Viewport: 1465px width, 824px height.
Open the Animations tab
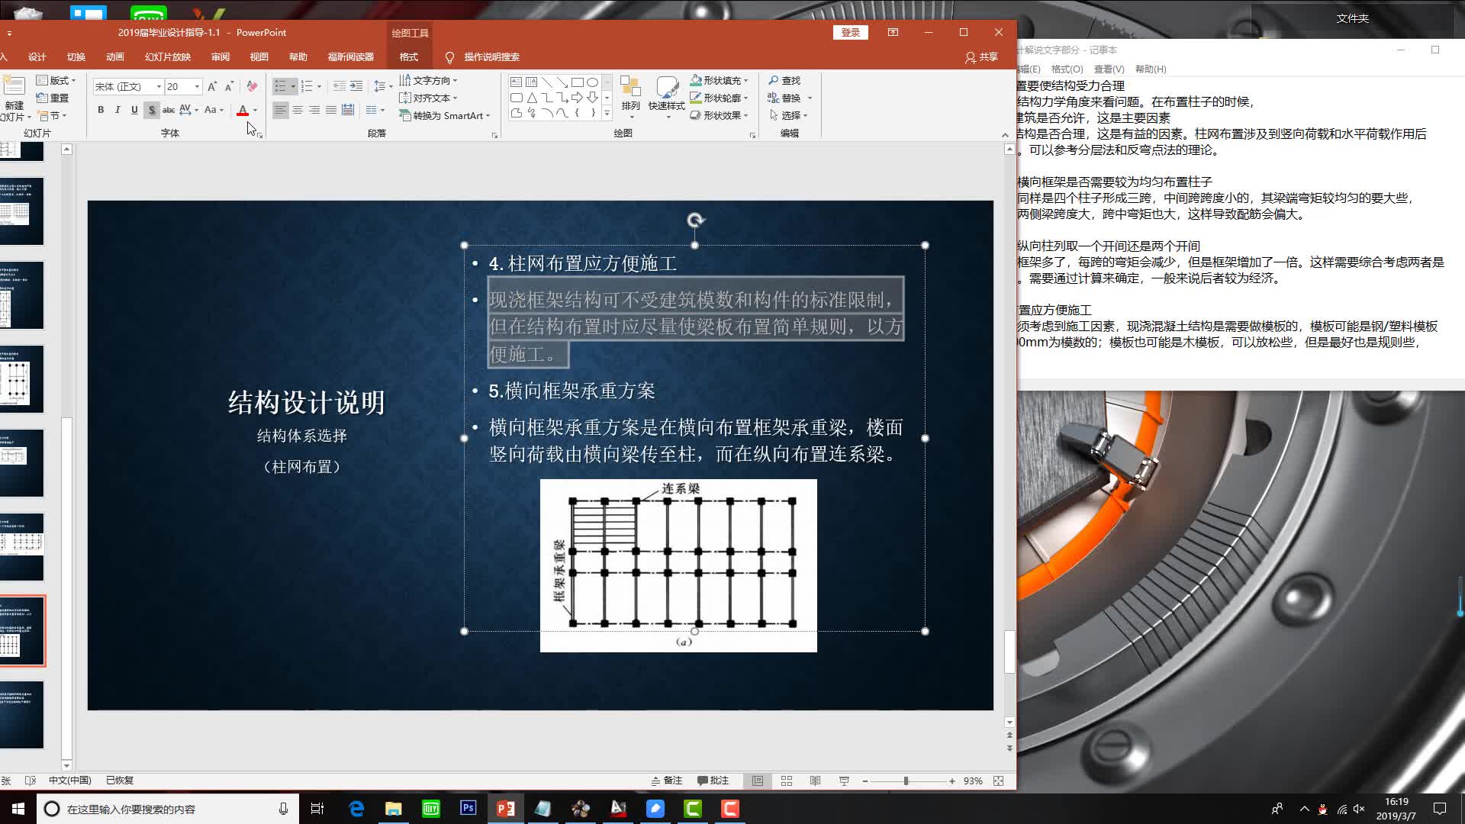click(115, 57)
